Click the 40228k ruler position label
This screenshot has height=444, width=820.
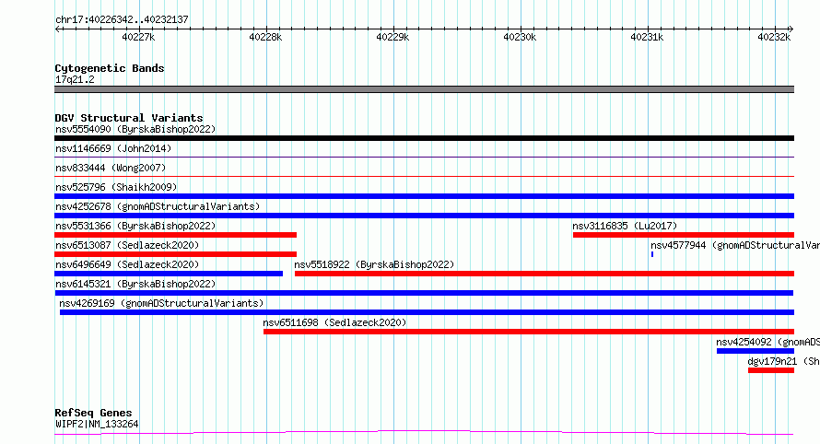click(265, 37)
